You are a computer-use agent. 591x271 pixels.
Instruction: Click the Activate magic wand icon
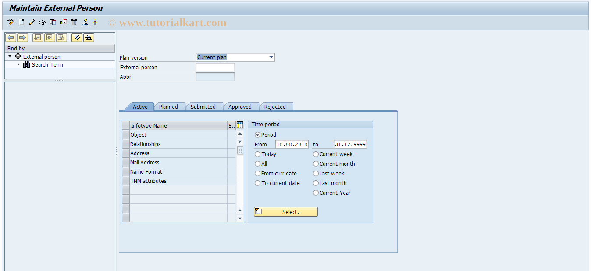click(x=95, y=22)
